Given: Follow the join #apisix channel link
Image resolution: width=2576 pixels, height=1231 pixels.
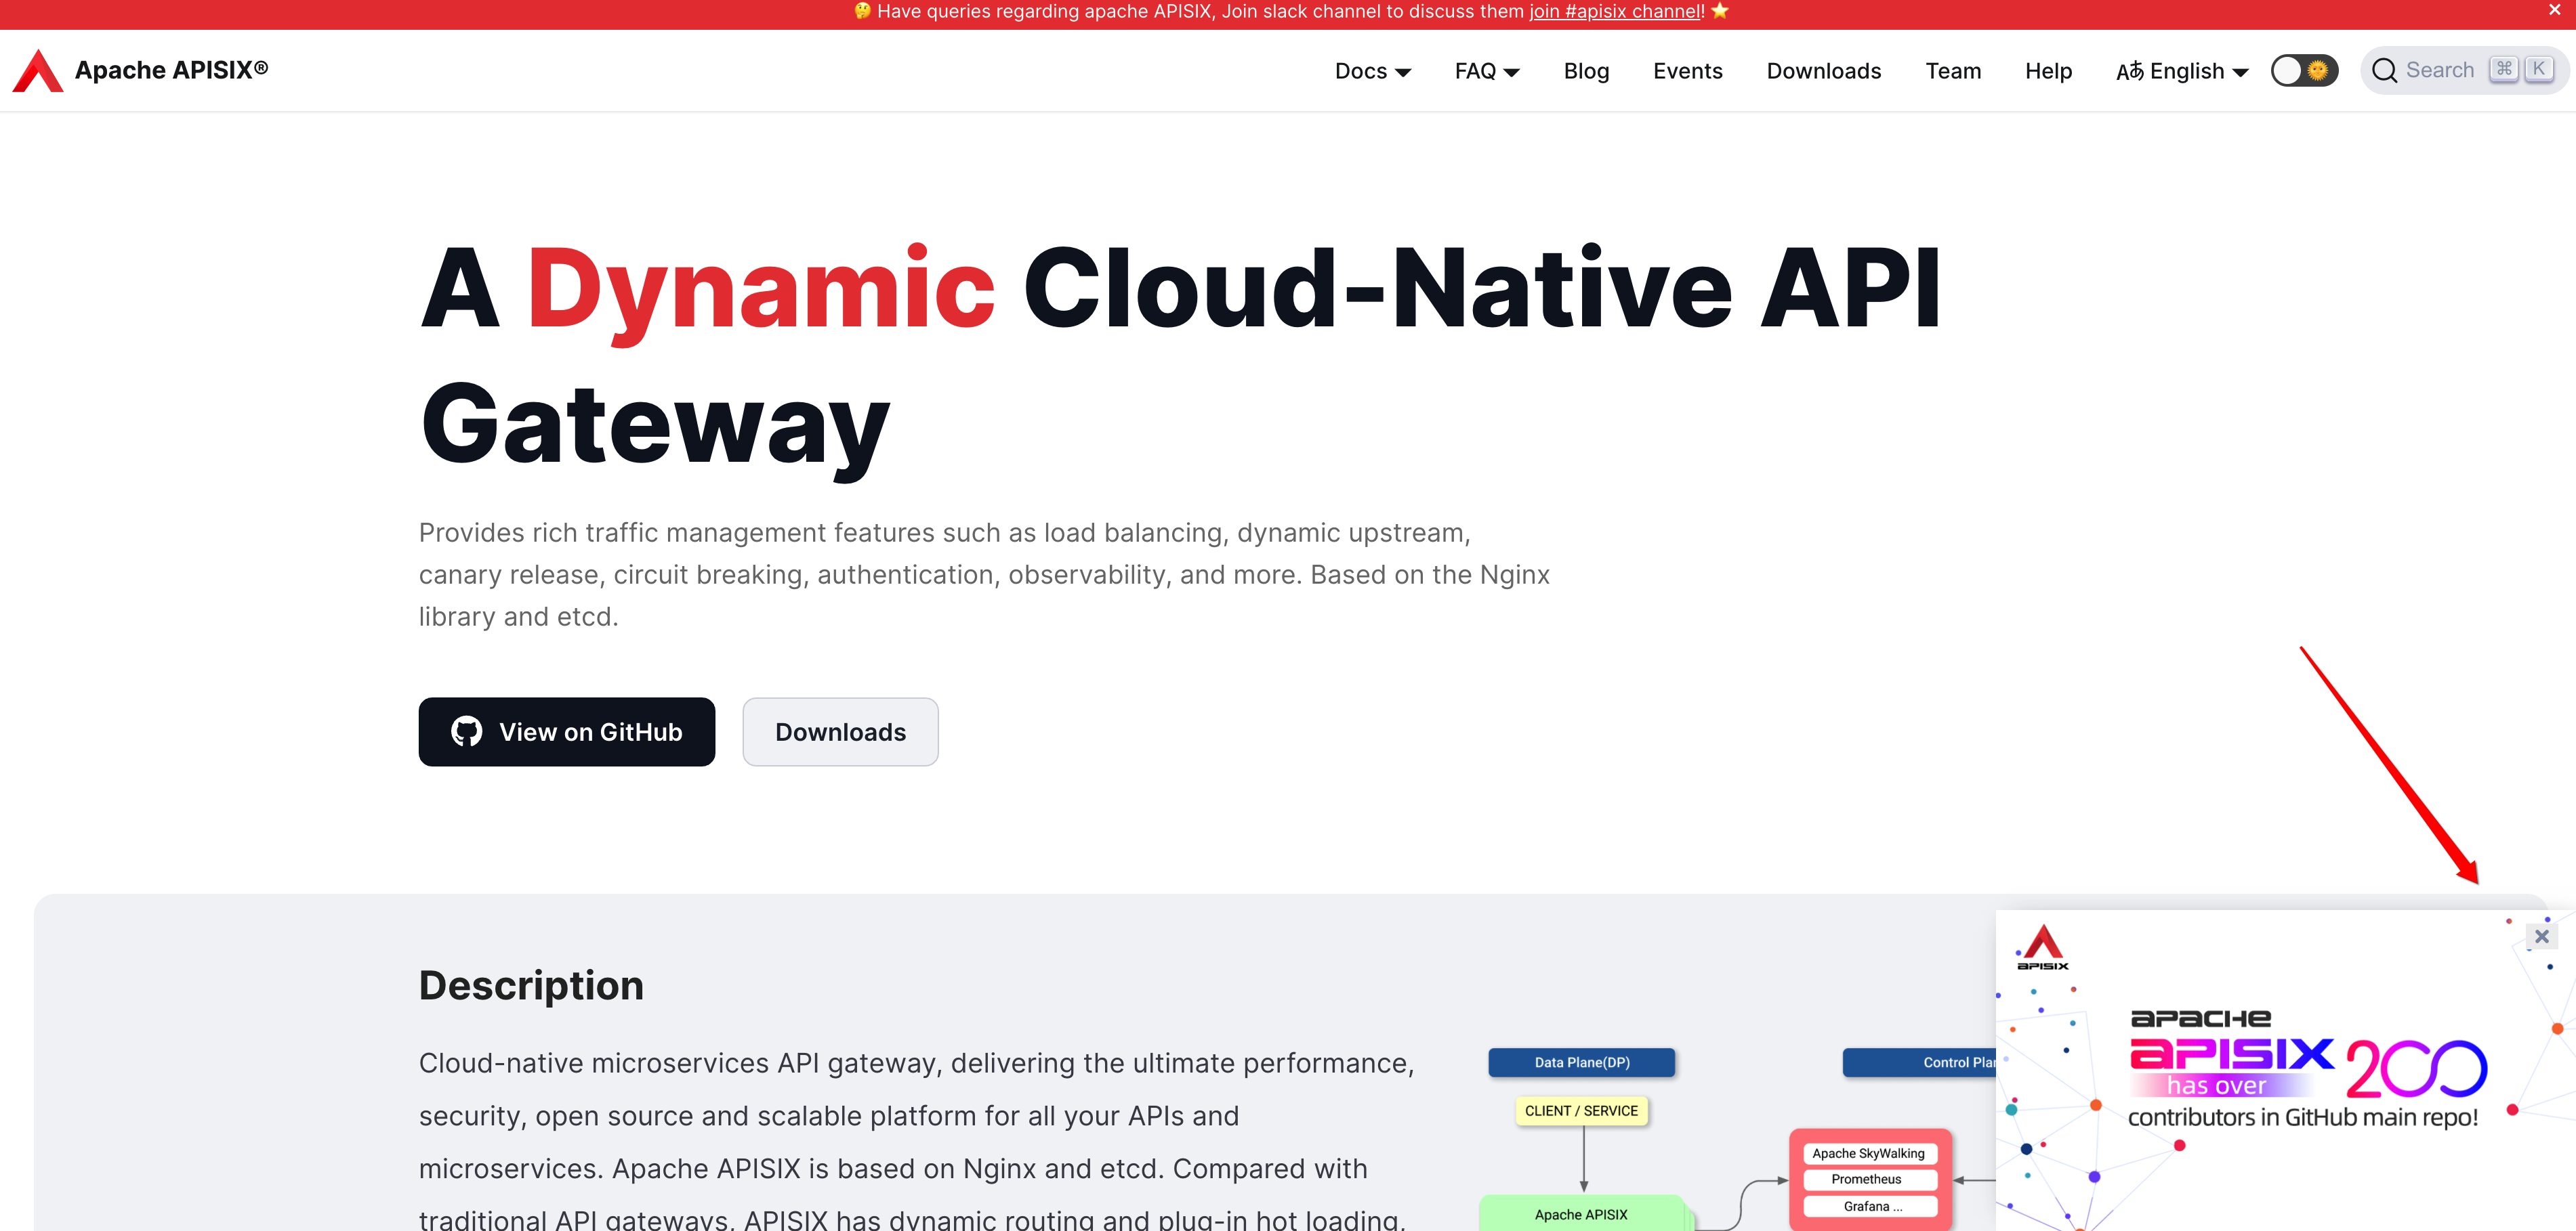Looking at the screenshot, I should (1615, 11).
